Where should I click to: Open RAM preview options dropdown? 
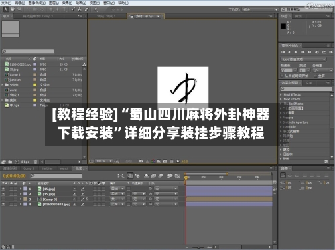tap(304, 59)
